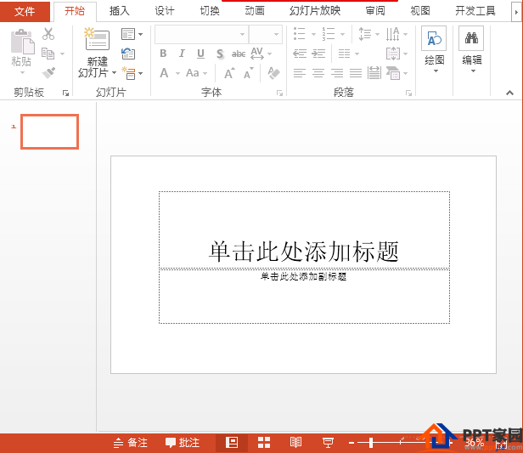Align text right

pos(337,73)
